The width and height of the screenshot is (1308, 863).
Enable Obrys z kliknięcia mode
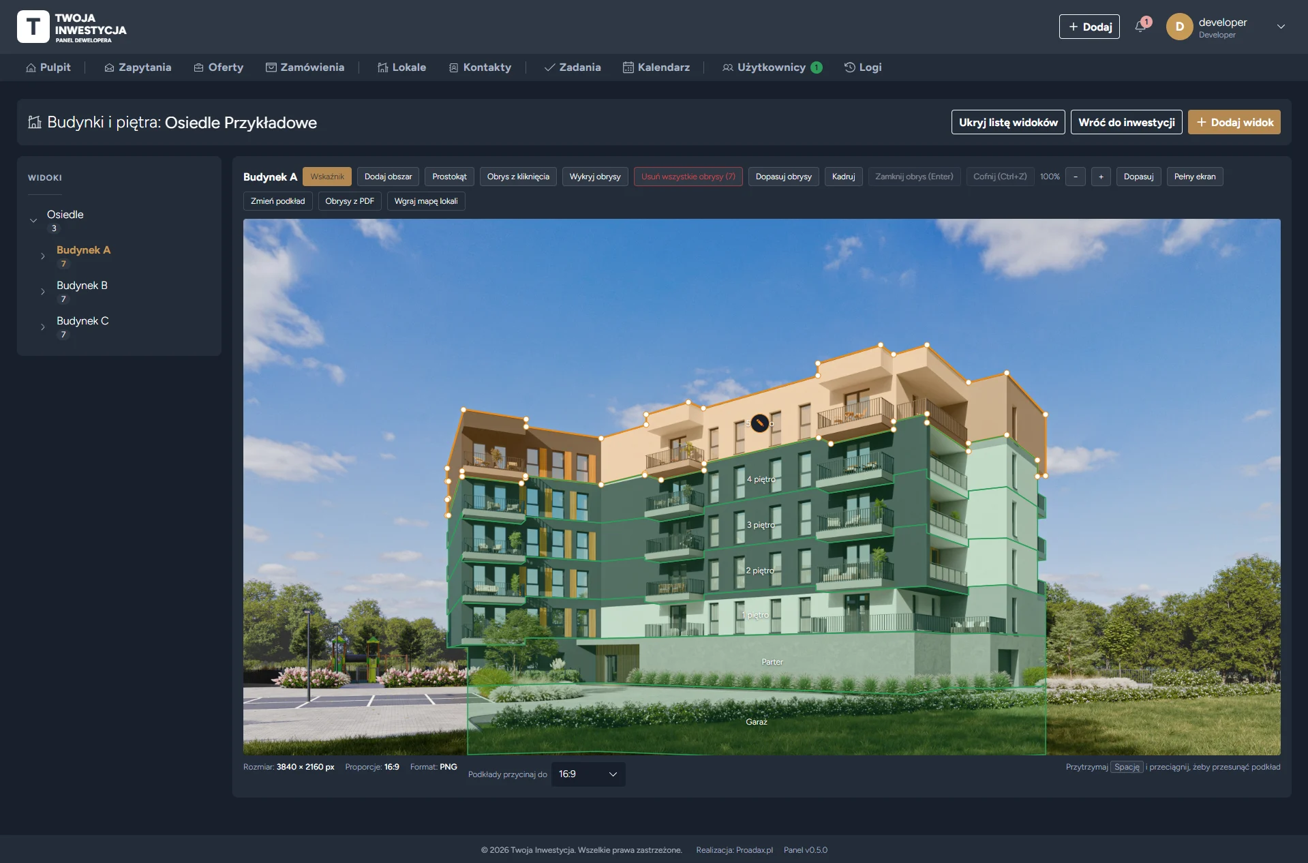(x=518, y=177)
